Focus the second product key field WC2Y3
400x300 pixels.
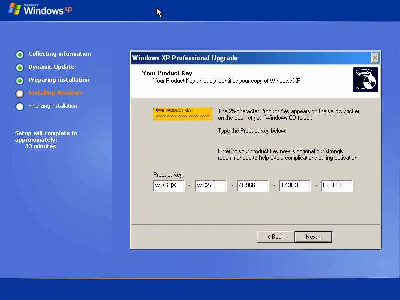click(x=211, y=185)
